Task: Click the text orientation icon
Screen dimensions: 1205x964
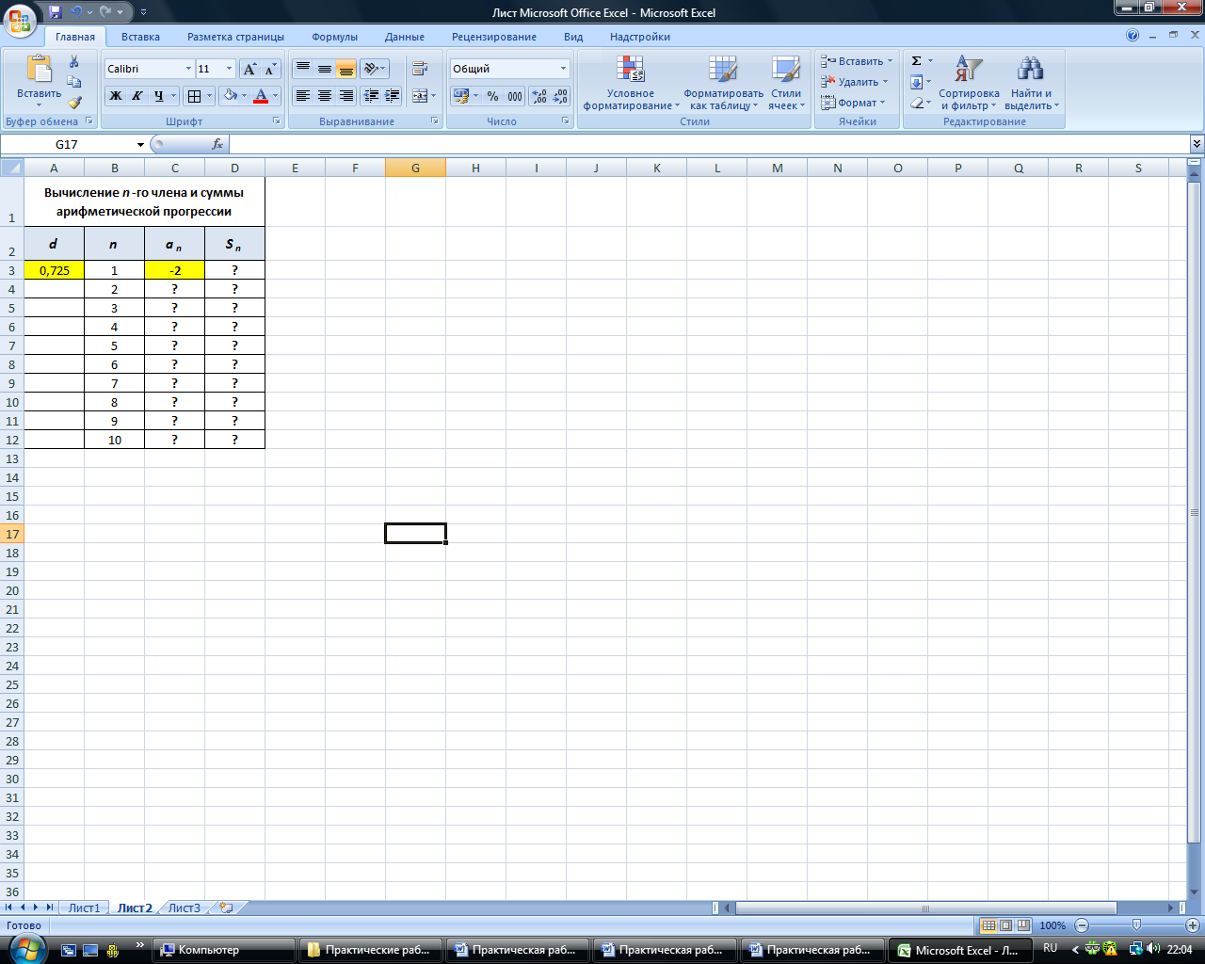Action: pos(374,69)
